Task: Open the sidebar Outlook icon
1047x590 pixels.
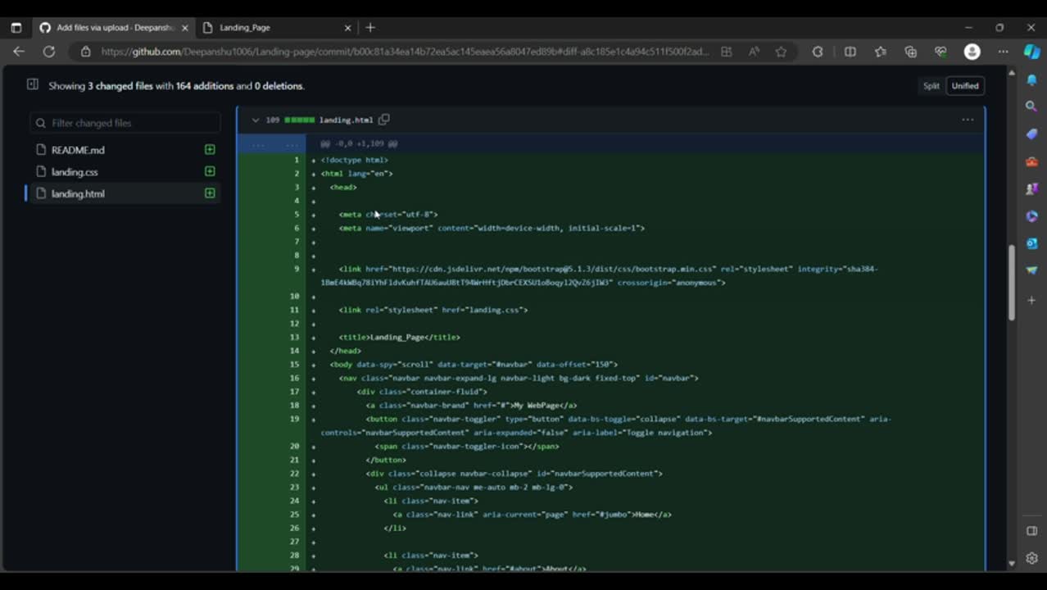Action: coord(1031,243)
